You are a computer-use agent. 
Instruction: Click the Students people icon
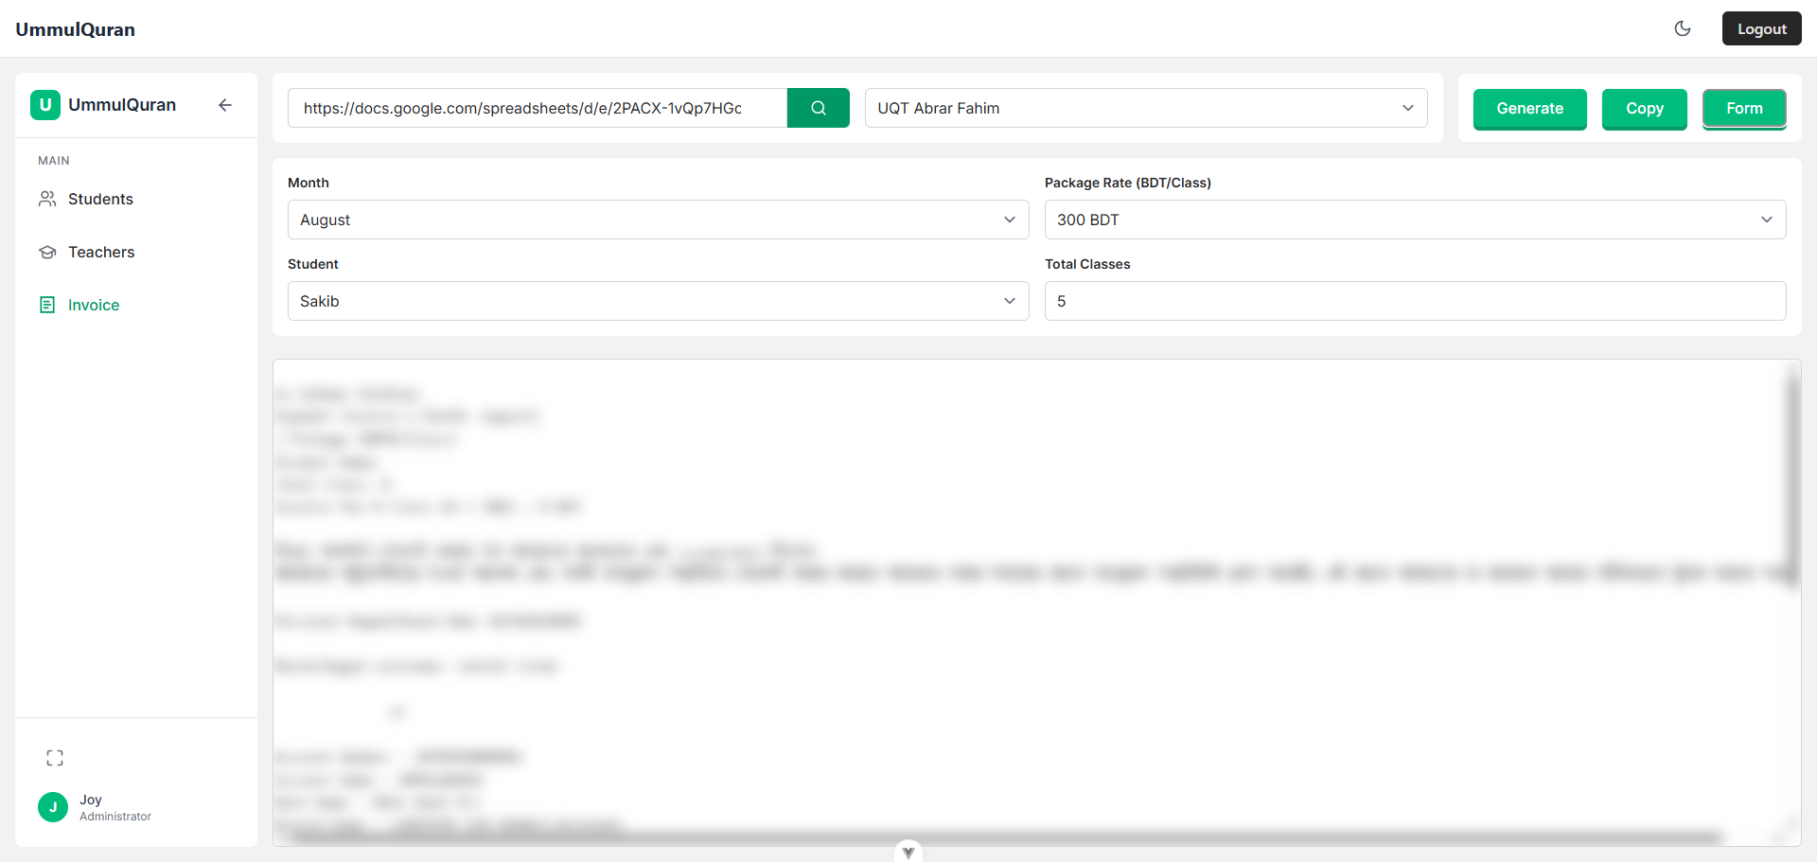47,199
